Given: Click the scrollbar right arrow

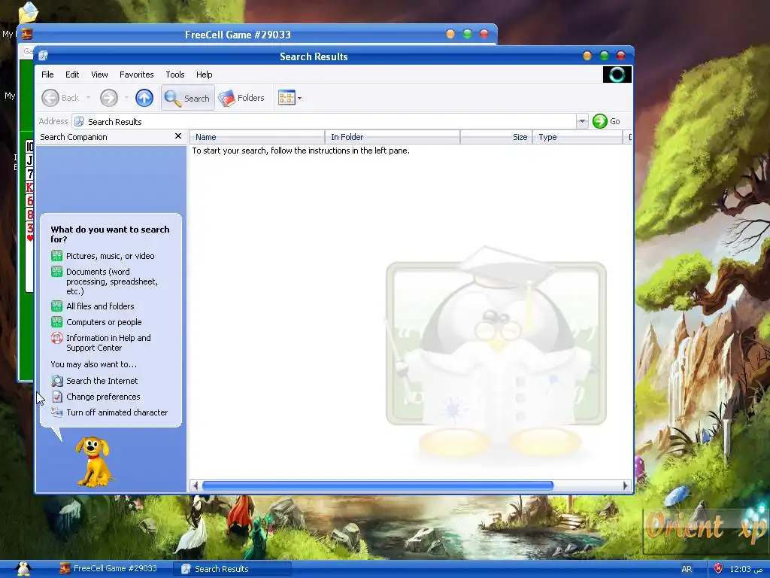Looking at the screenshot, I should 625,485.
